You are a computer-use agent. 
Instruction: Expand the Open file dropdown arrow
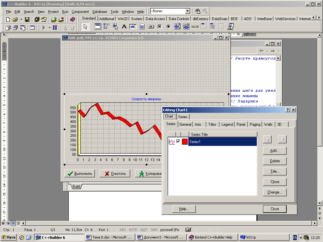21,20
